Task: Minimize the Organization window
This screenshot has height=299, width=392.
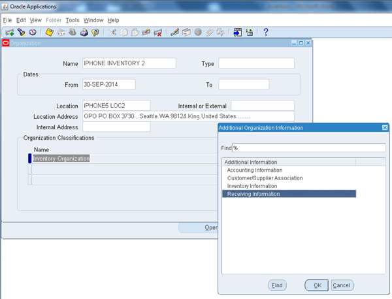Action: tap(294, 43)
